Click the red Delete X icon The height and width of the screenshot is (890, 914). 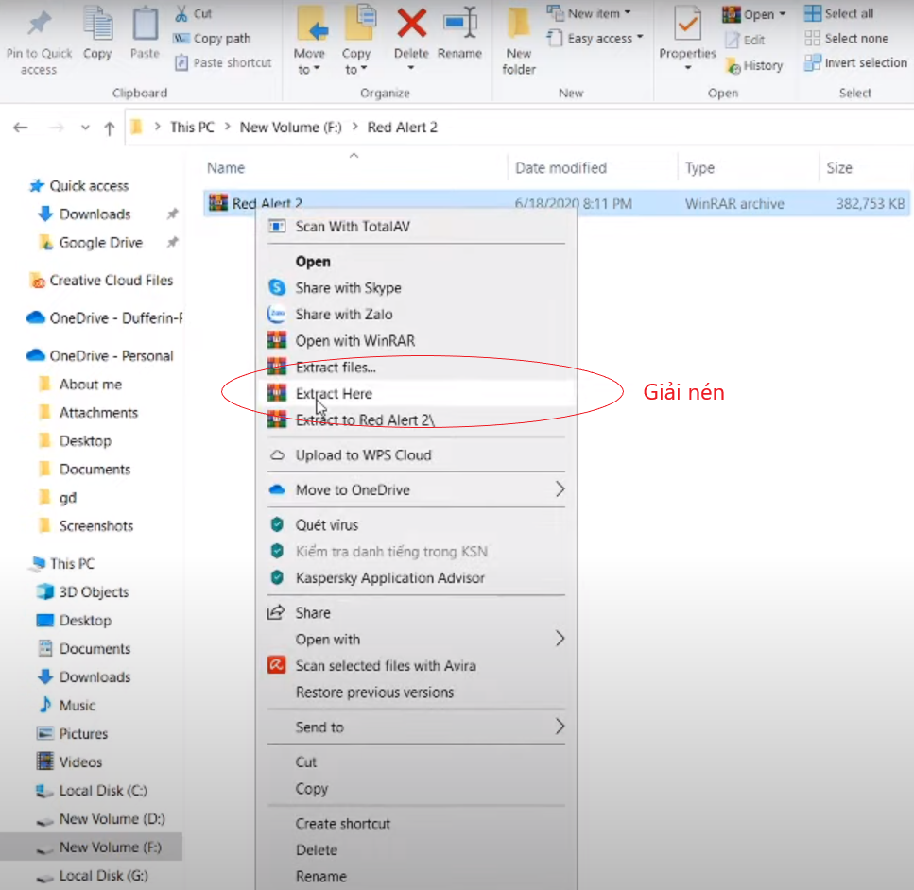411,24
